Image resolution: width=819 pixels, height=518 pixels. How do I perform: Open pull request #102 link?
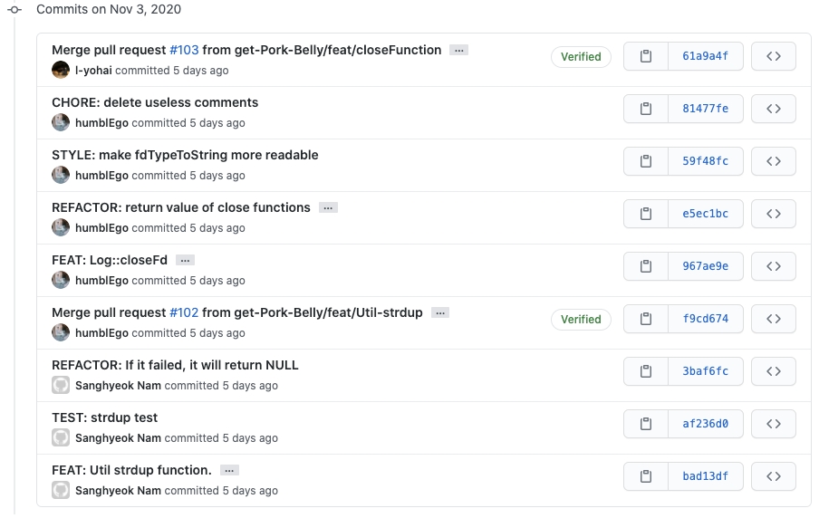point(184,312)
